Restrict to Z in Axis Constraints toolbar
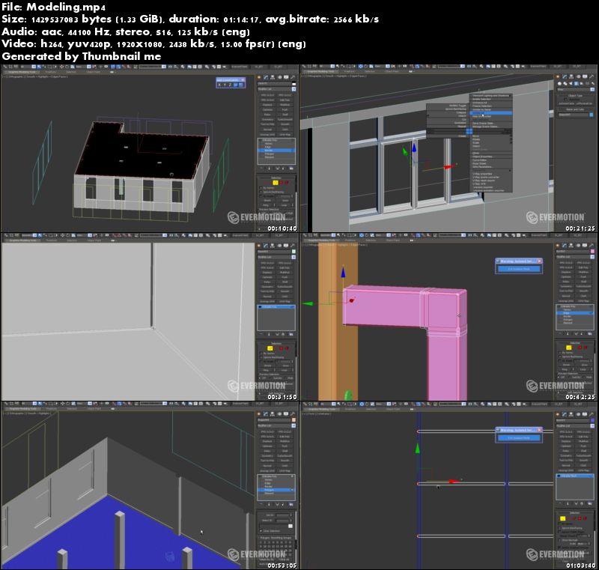 (230, 85)
